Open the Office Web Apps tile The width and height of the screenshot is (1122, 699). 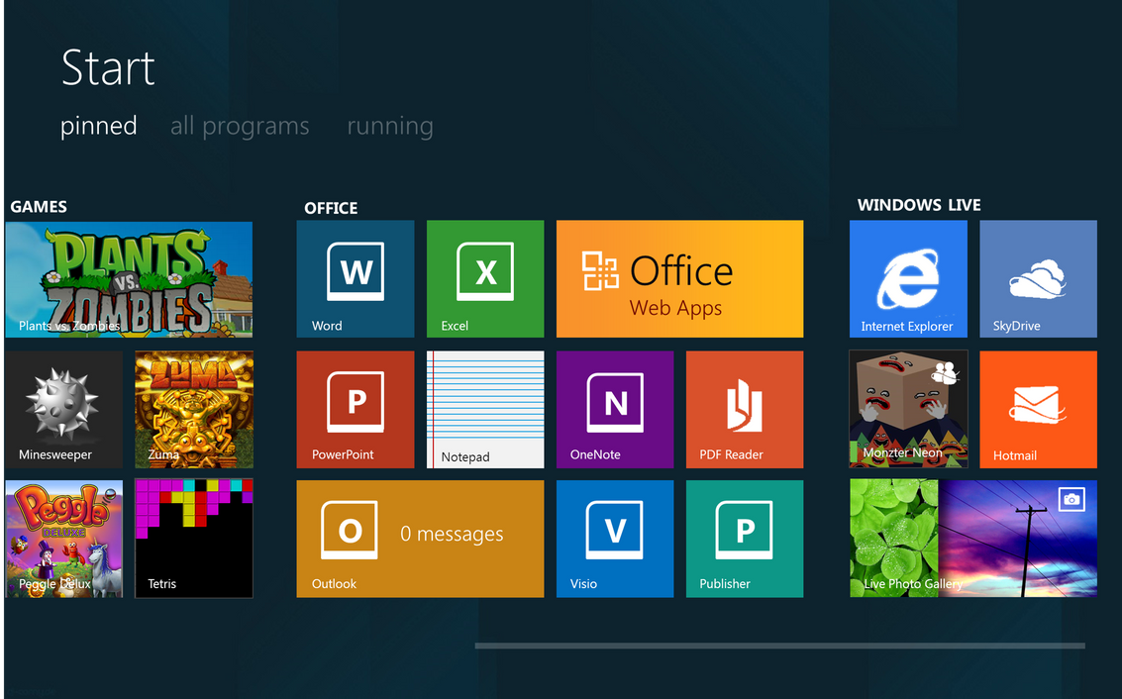(679, 279)
